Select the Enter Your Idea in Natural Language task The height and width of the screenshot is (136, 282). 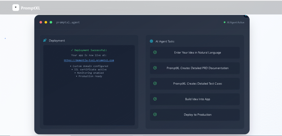tap(195, 52)
